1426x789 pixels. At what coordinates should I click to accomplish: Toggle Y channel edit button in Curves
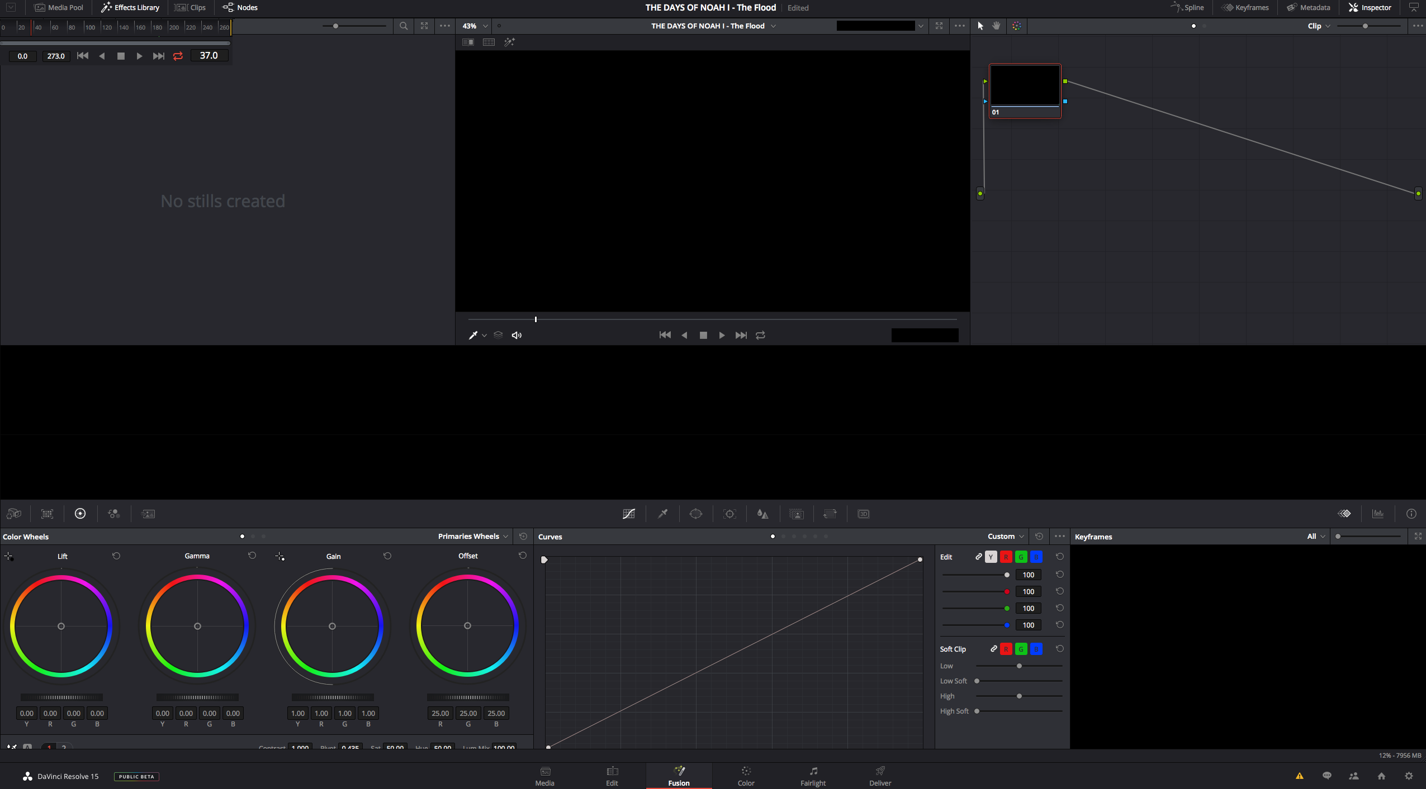coord(991,557)
